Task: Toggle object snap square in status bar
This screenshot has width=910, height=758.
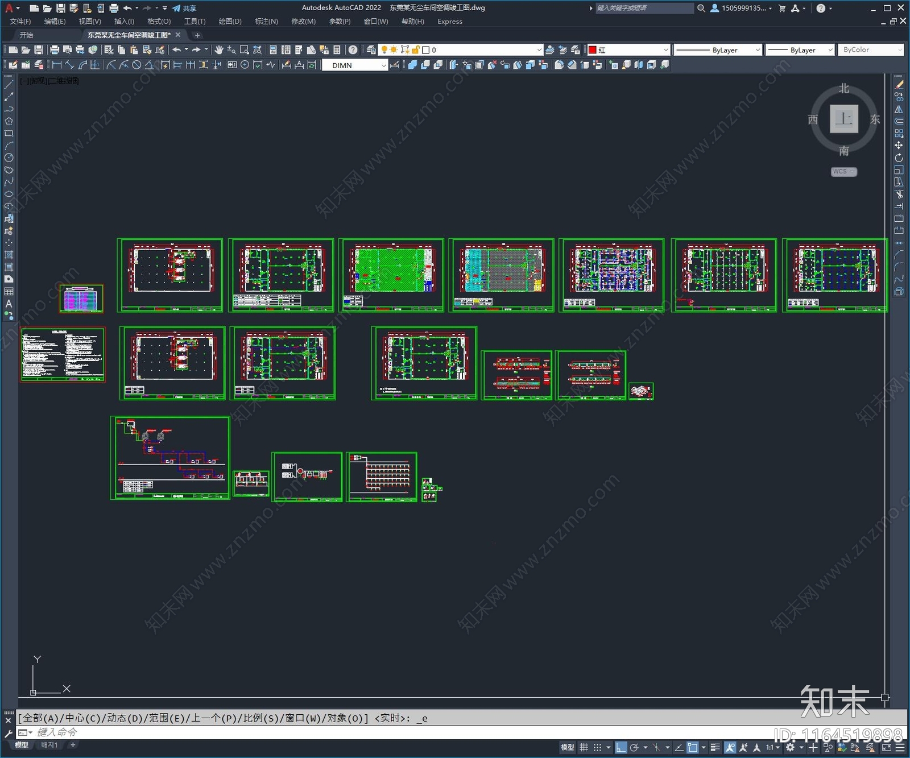Action: (693, 747)
